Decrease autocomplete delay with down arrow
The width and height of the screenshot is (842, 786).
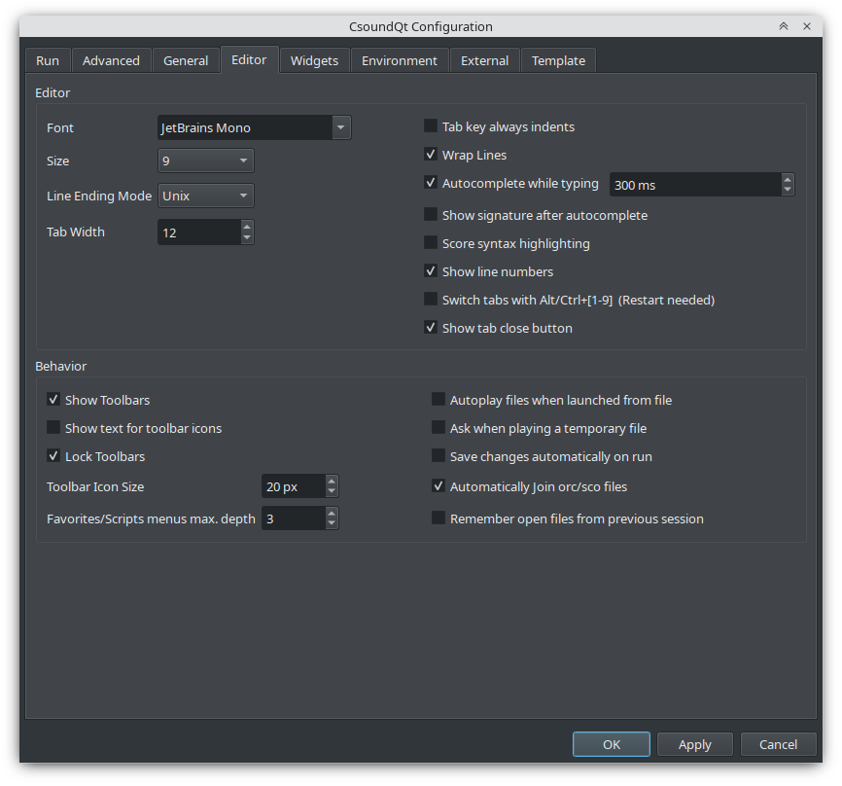click(788, 190)
